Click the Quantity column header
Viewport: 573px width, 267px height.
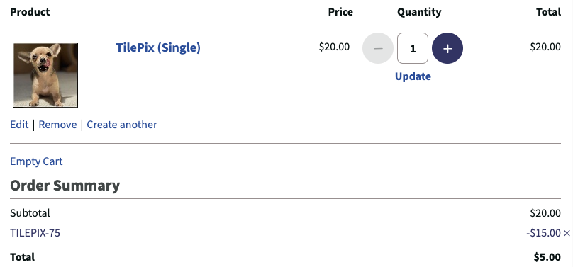pos(419,12)
